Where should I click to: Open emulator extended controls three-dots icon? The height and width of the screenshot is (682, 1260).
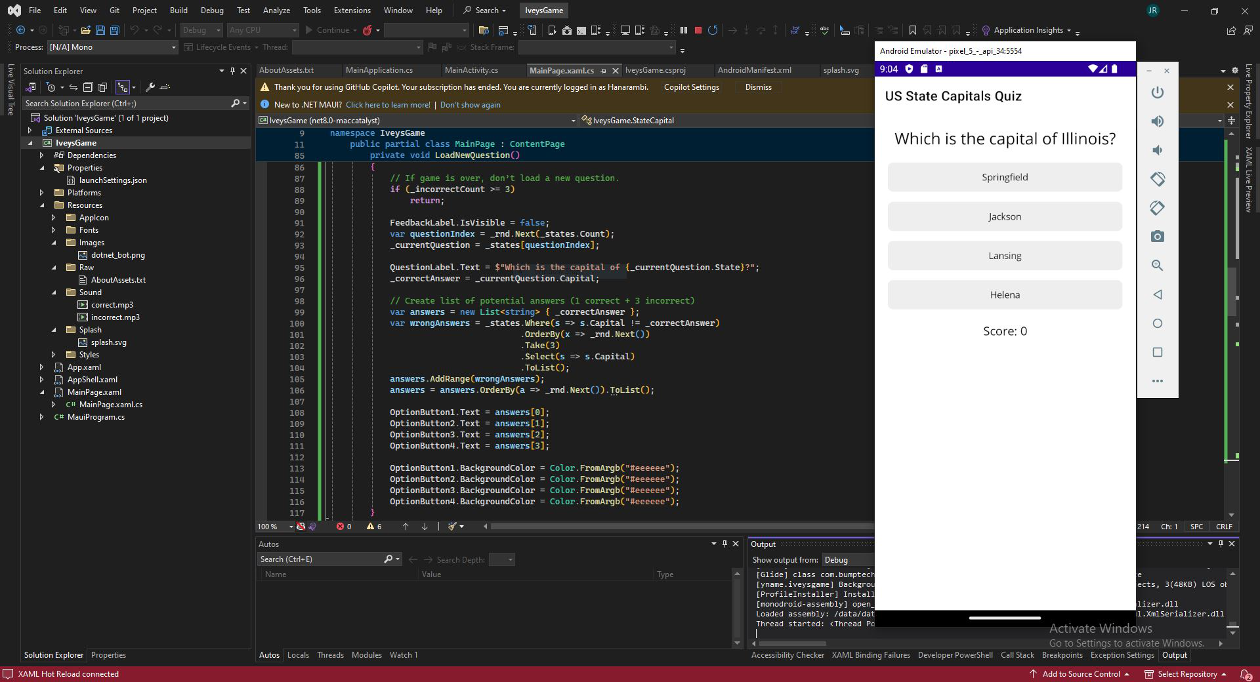[x=1158, y=381]
